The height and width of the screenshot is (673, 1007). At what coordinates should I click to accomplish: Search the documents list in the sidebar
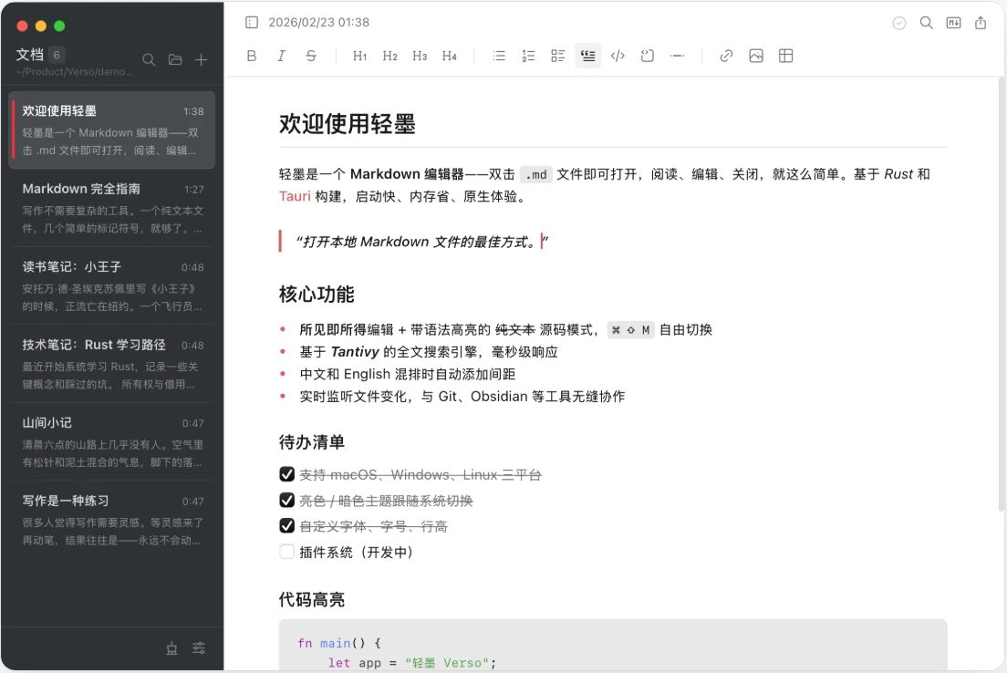click(149, 59)
